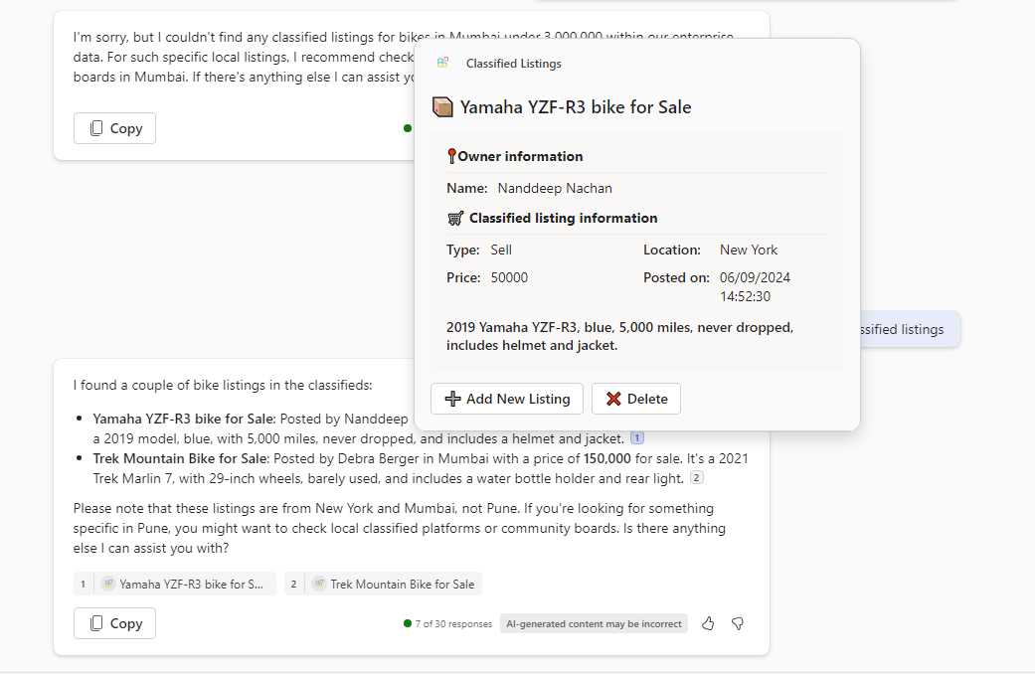Copy the bike listings response
Image resolution: width=1035 pixels, height=674 pixels.
click(113, 623)
